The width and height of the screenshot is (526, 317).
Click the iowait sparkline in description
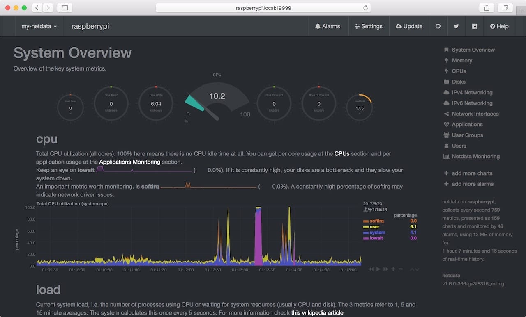[144, 169]
